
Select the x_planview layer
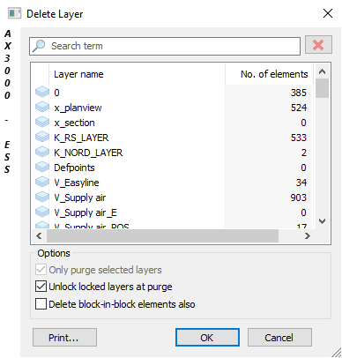tap(78, 108)
